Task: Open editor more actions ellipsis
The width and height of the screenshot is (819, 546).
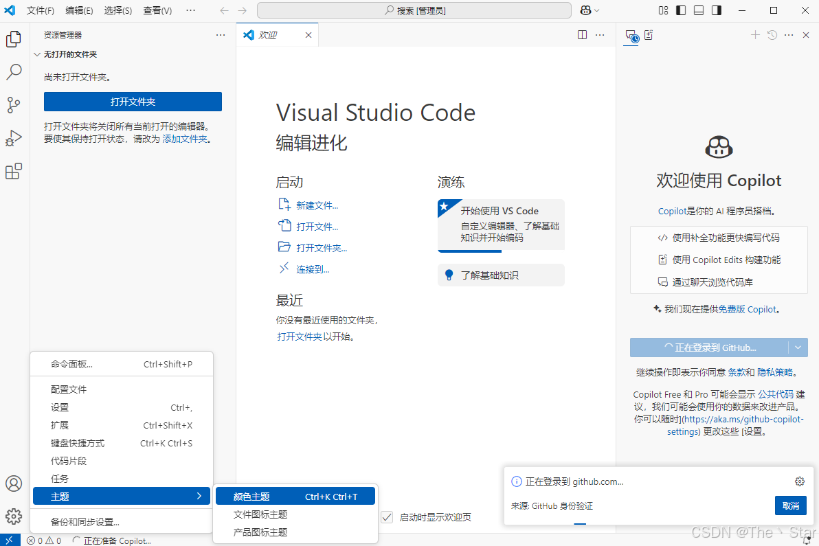Action: click(x=600, y=35)
